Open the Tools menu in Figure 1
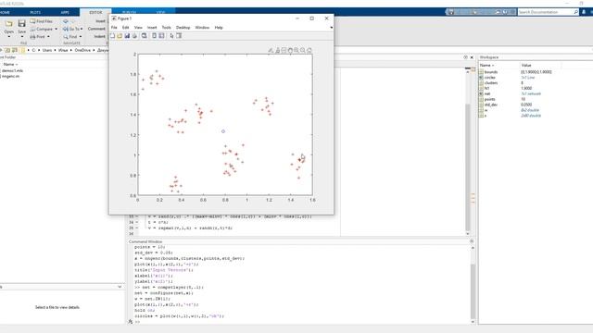The width and height of the screenshot is (593, 333). coord(166,28)
